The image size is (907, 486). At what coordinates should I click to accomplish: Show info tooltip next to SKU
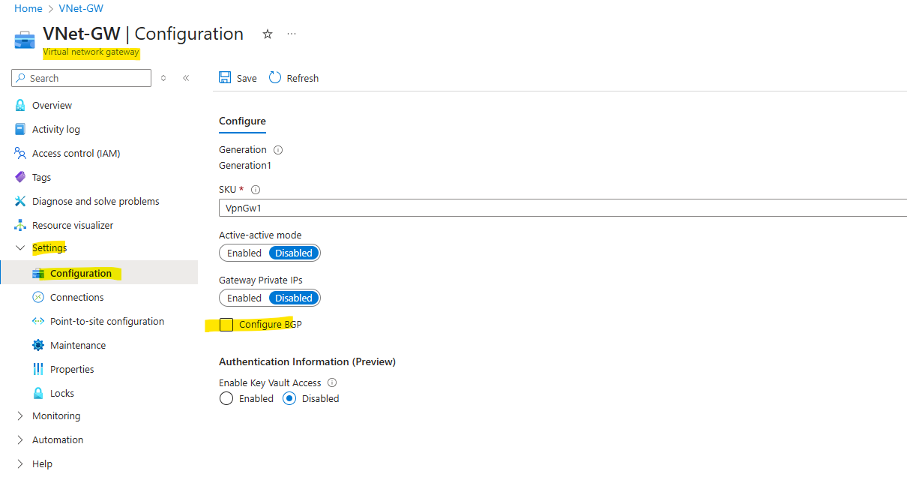pos(256,190)
